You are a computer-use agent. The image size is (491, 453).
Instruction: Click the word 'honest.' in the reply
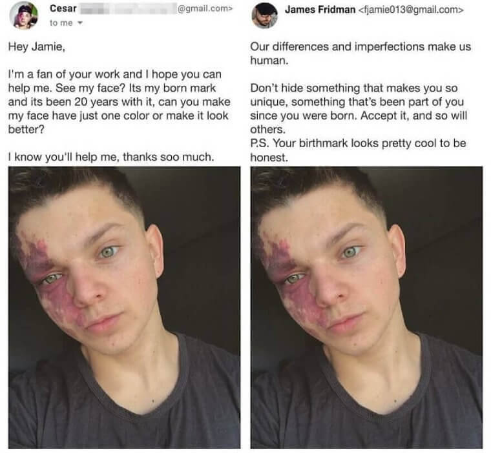269,157
